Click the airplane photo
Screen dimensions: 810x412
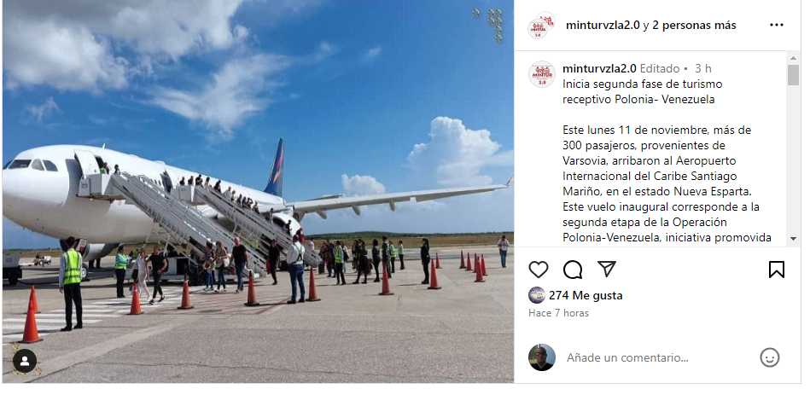[259, 191]
